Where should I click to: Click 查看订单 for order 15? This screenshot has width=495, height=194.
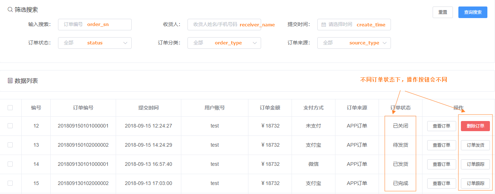[441, 184]
